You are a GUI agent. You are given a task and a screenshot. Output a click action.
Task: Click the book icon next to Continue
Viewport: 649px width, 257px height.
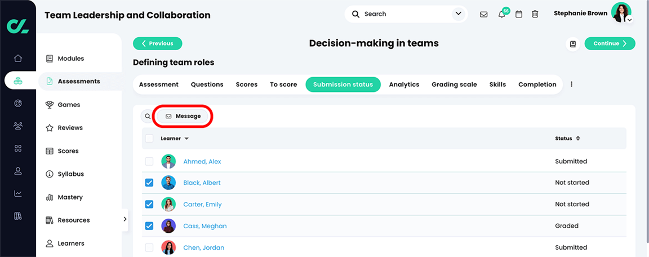pyautogui.click(x=573, y=43)
